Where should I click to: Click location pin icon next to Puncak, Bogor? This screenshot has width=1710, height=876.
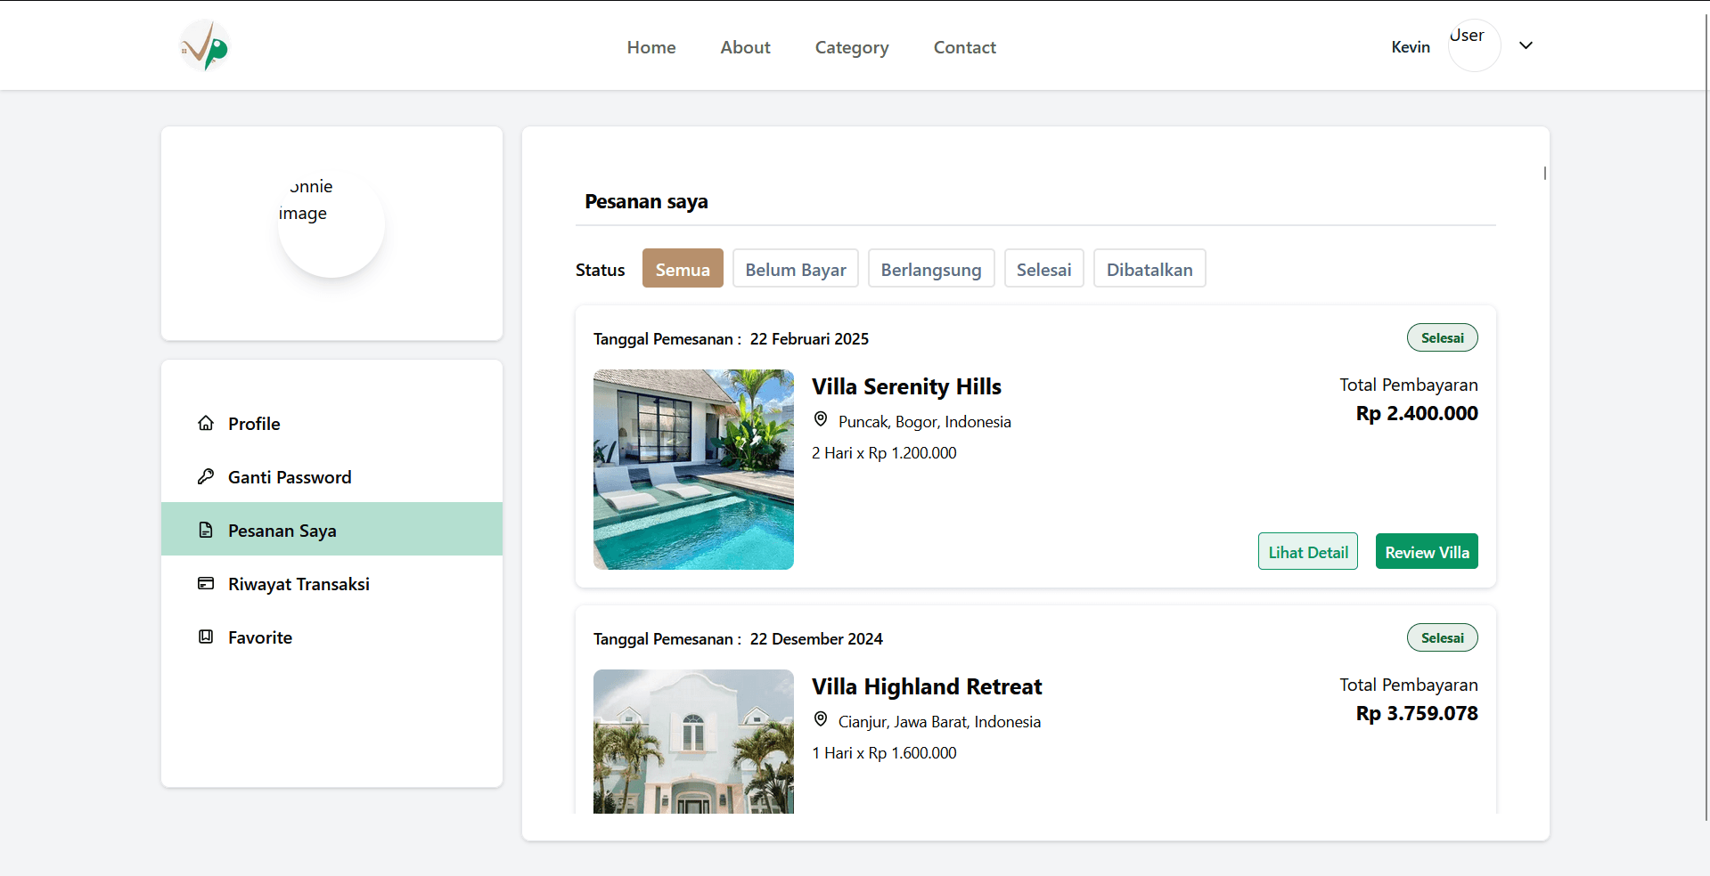821,419
